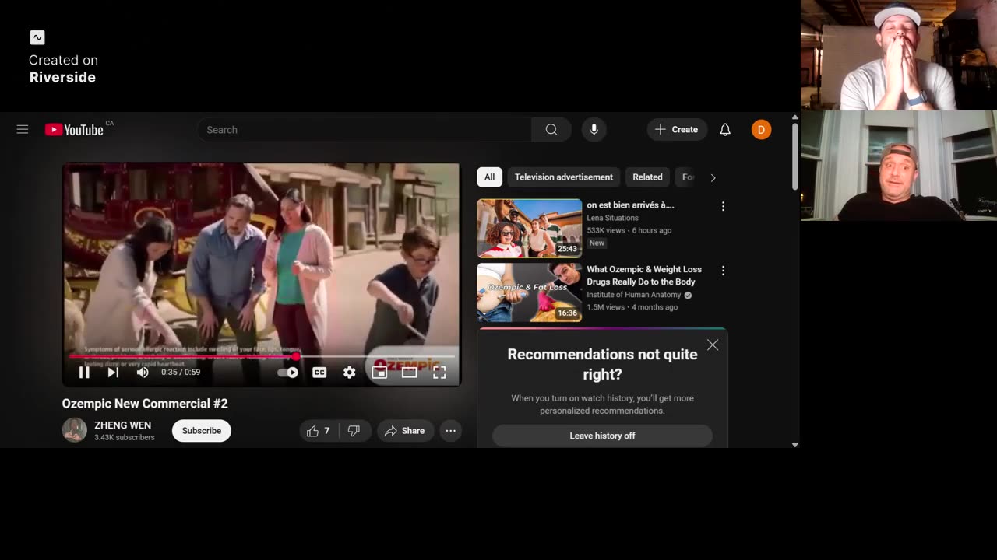The image size is (997, 560).
Task: Toggle closed captions CC
Action: tap(319, 373)
